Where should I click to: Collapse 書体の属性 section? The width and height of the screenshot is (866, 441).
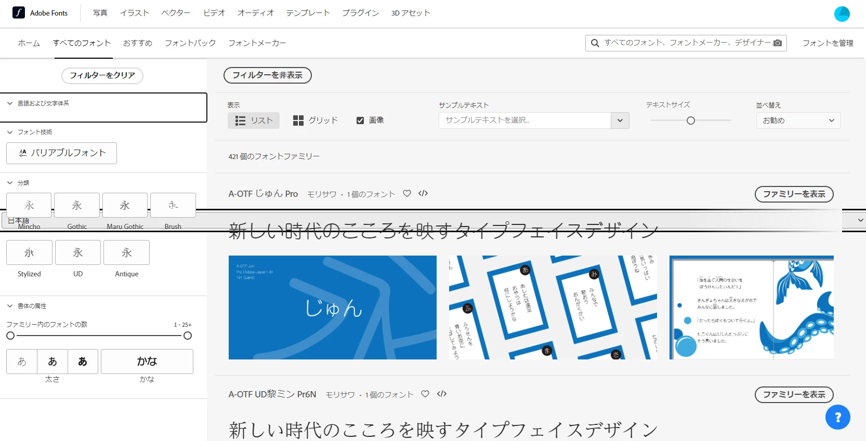[10, 306]
